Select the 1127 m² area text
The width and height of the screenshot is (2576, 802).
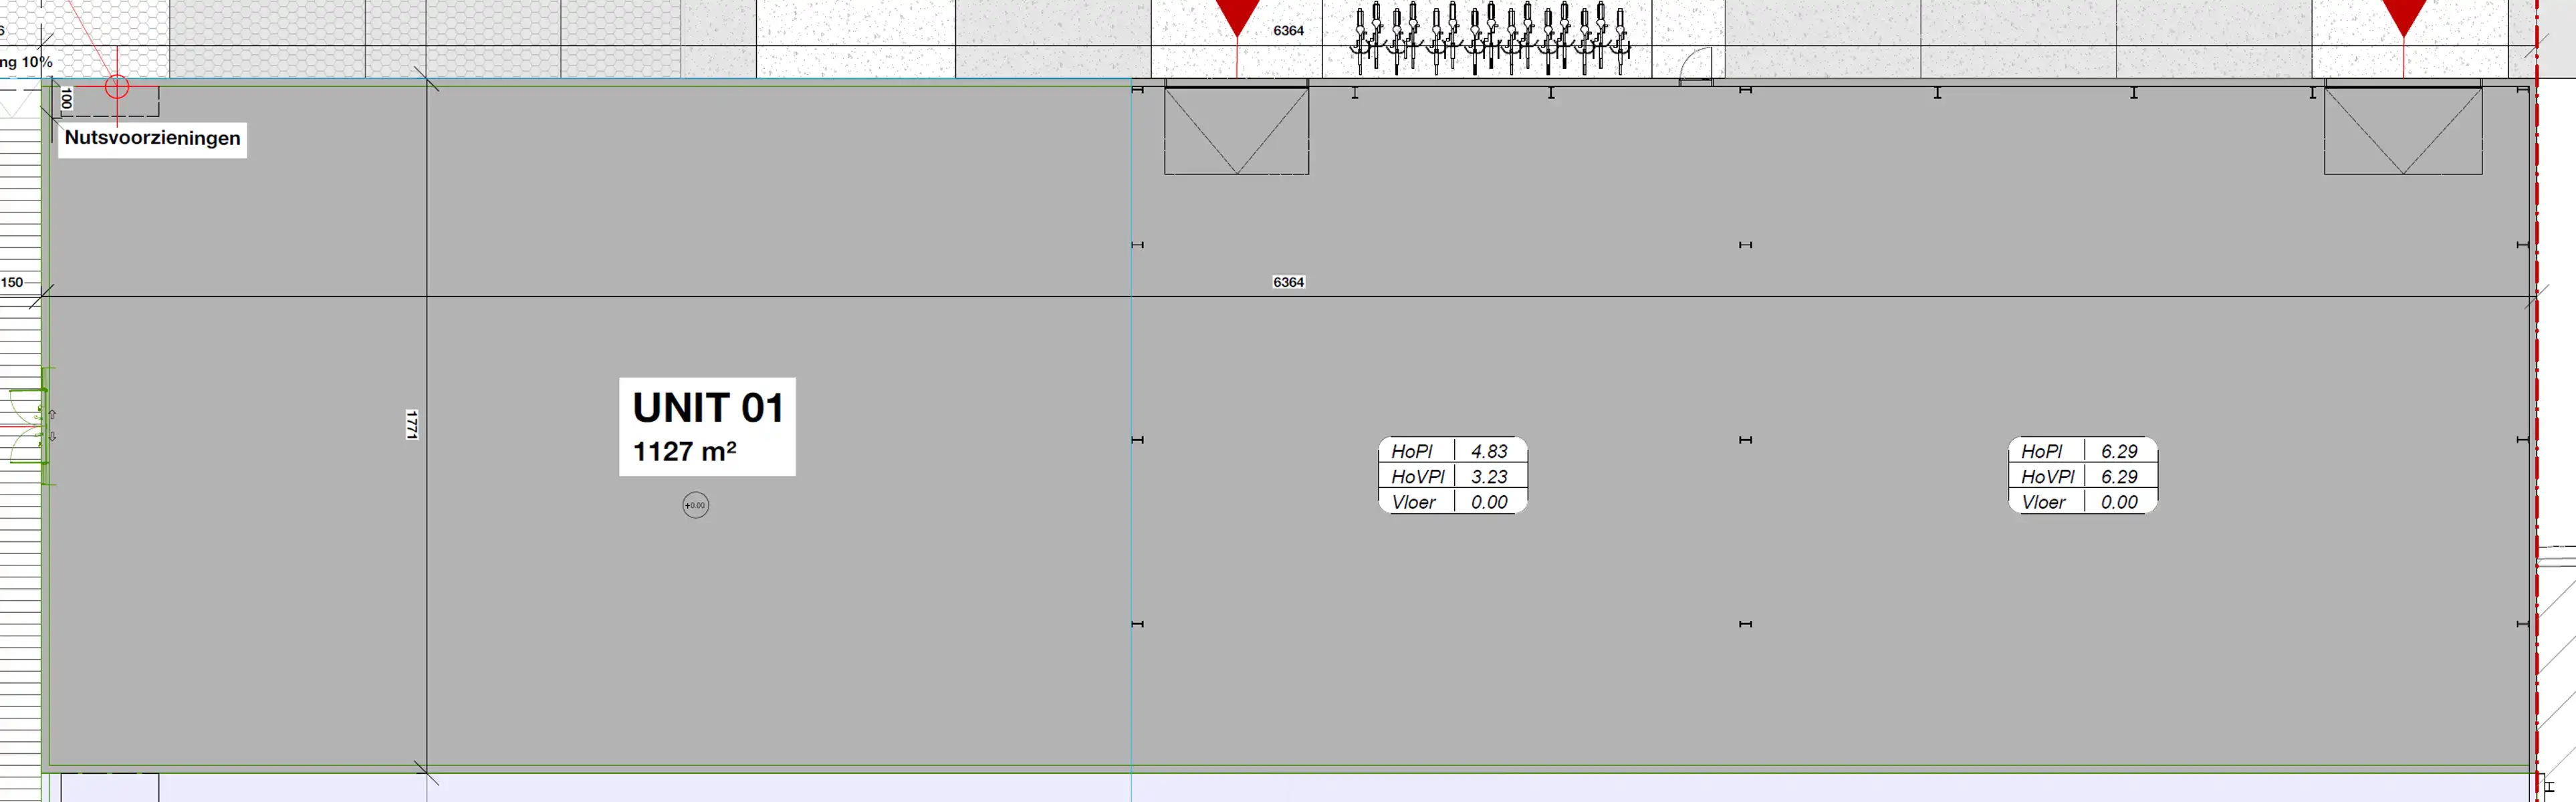(685, 452)
